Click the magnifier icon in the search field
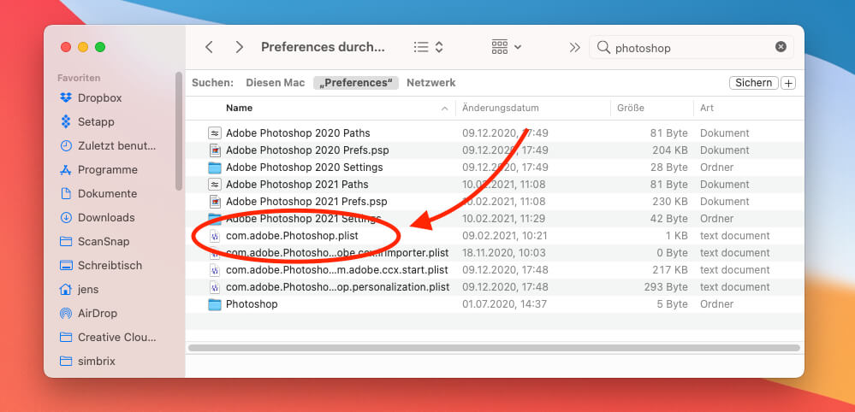Screen dimensions: 855x412 tap(603, 47)
